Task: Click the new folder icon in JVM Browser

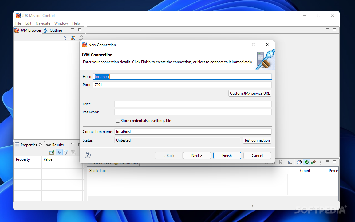Action: pyautogui.click(x=80, y=37)
